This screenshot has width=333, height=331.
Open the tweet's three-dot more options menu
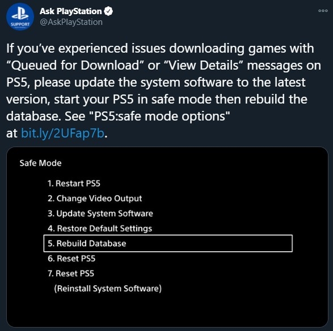tap(323, 11)
